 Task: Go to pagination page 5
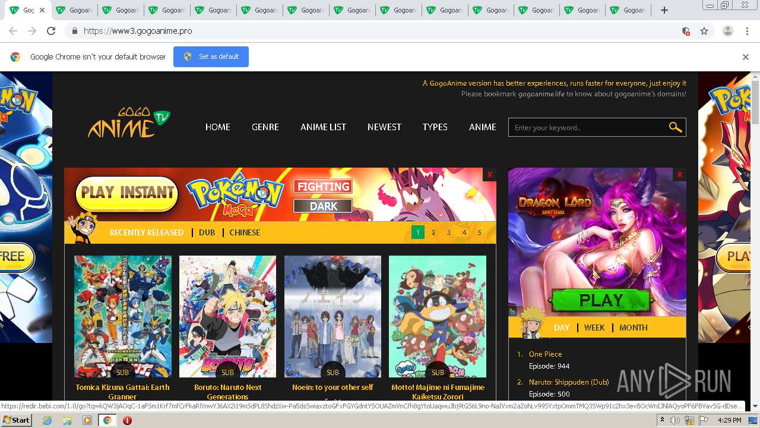(480, 232)
